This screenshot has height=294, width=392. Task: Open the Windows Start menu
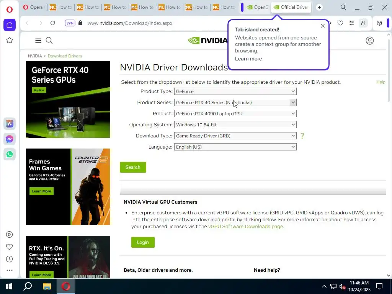(9, 286)
